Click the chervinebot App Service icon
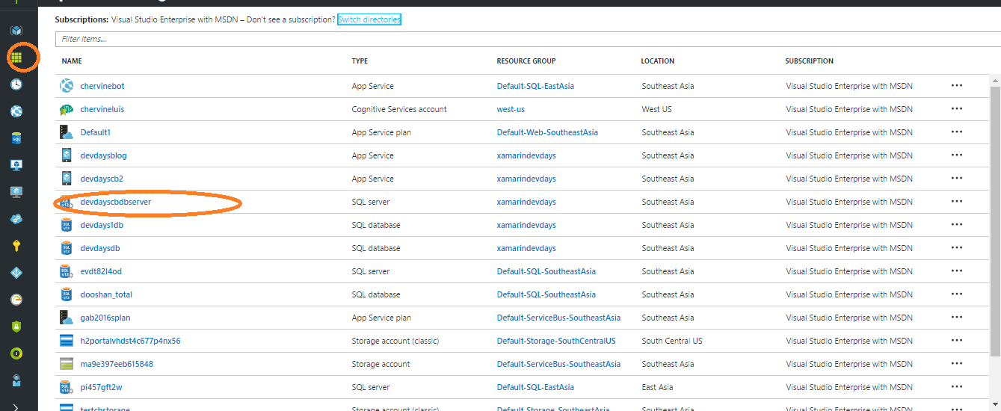The height and width of the screenshot is (411, 1001). click(x=67, y=86)
